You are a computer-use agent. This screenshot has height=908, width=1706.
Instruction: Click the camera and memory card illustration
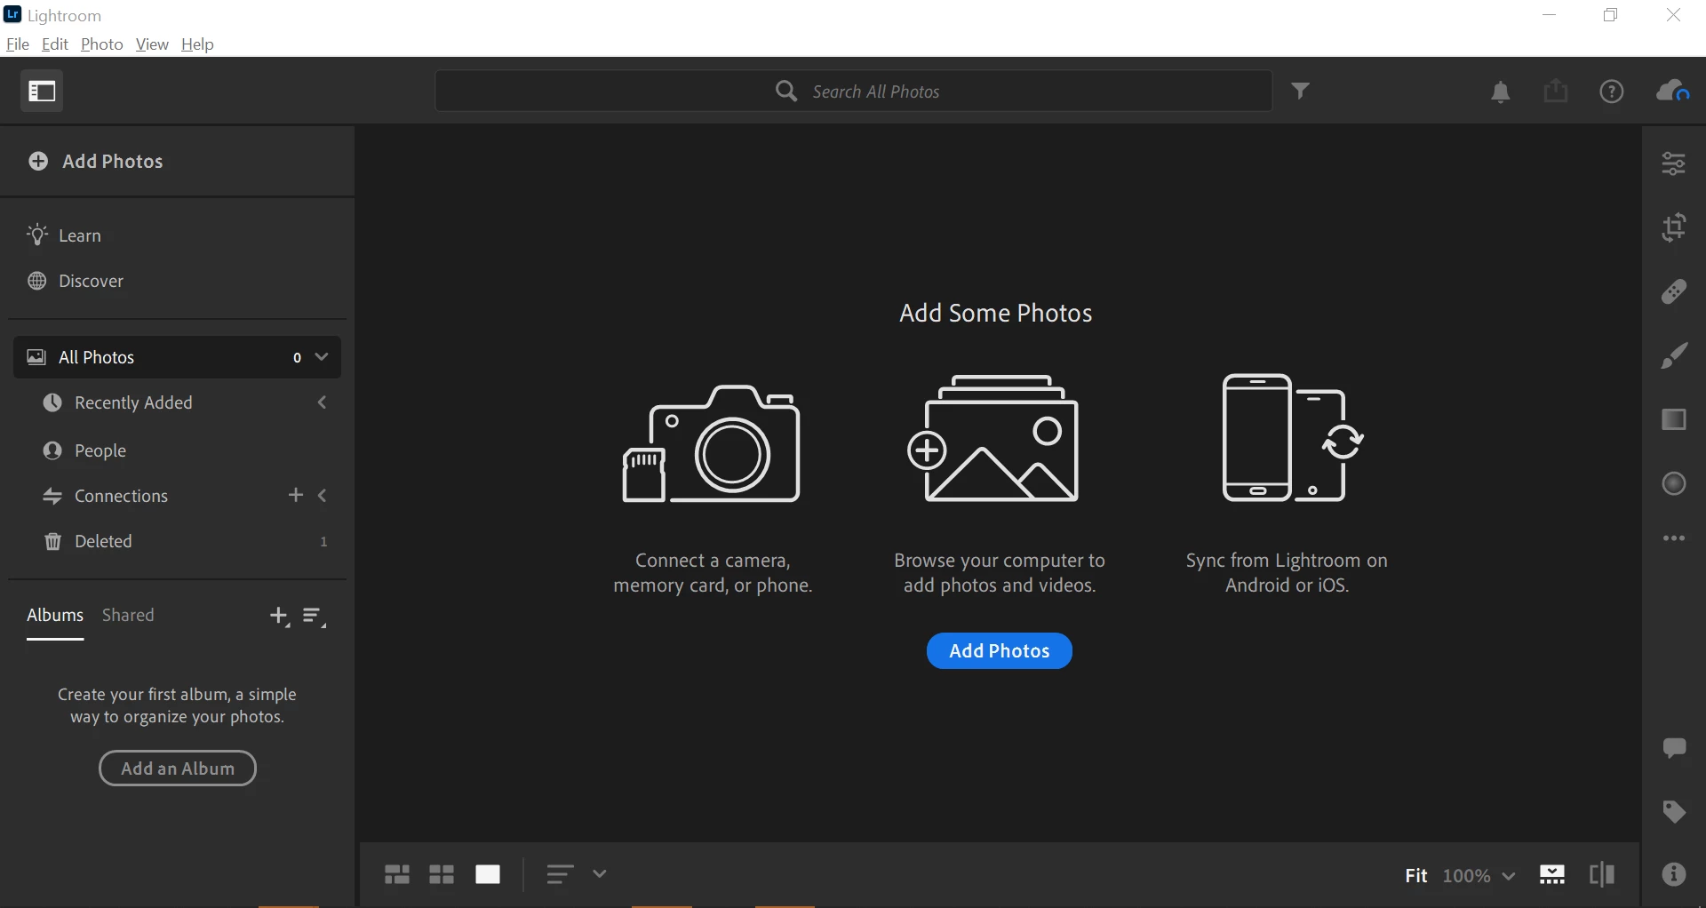[712, 444]
